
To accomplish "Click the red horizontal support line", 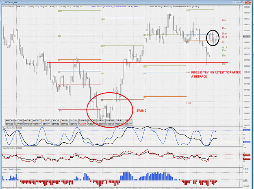I will 137,62.
